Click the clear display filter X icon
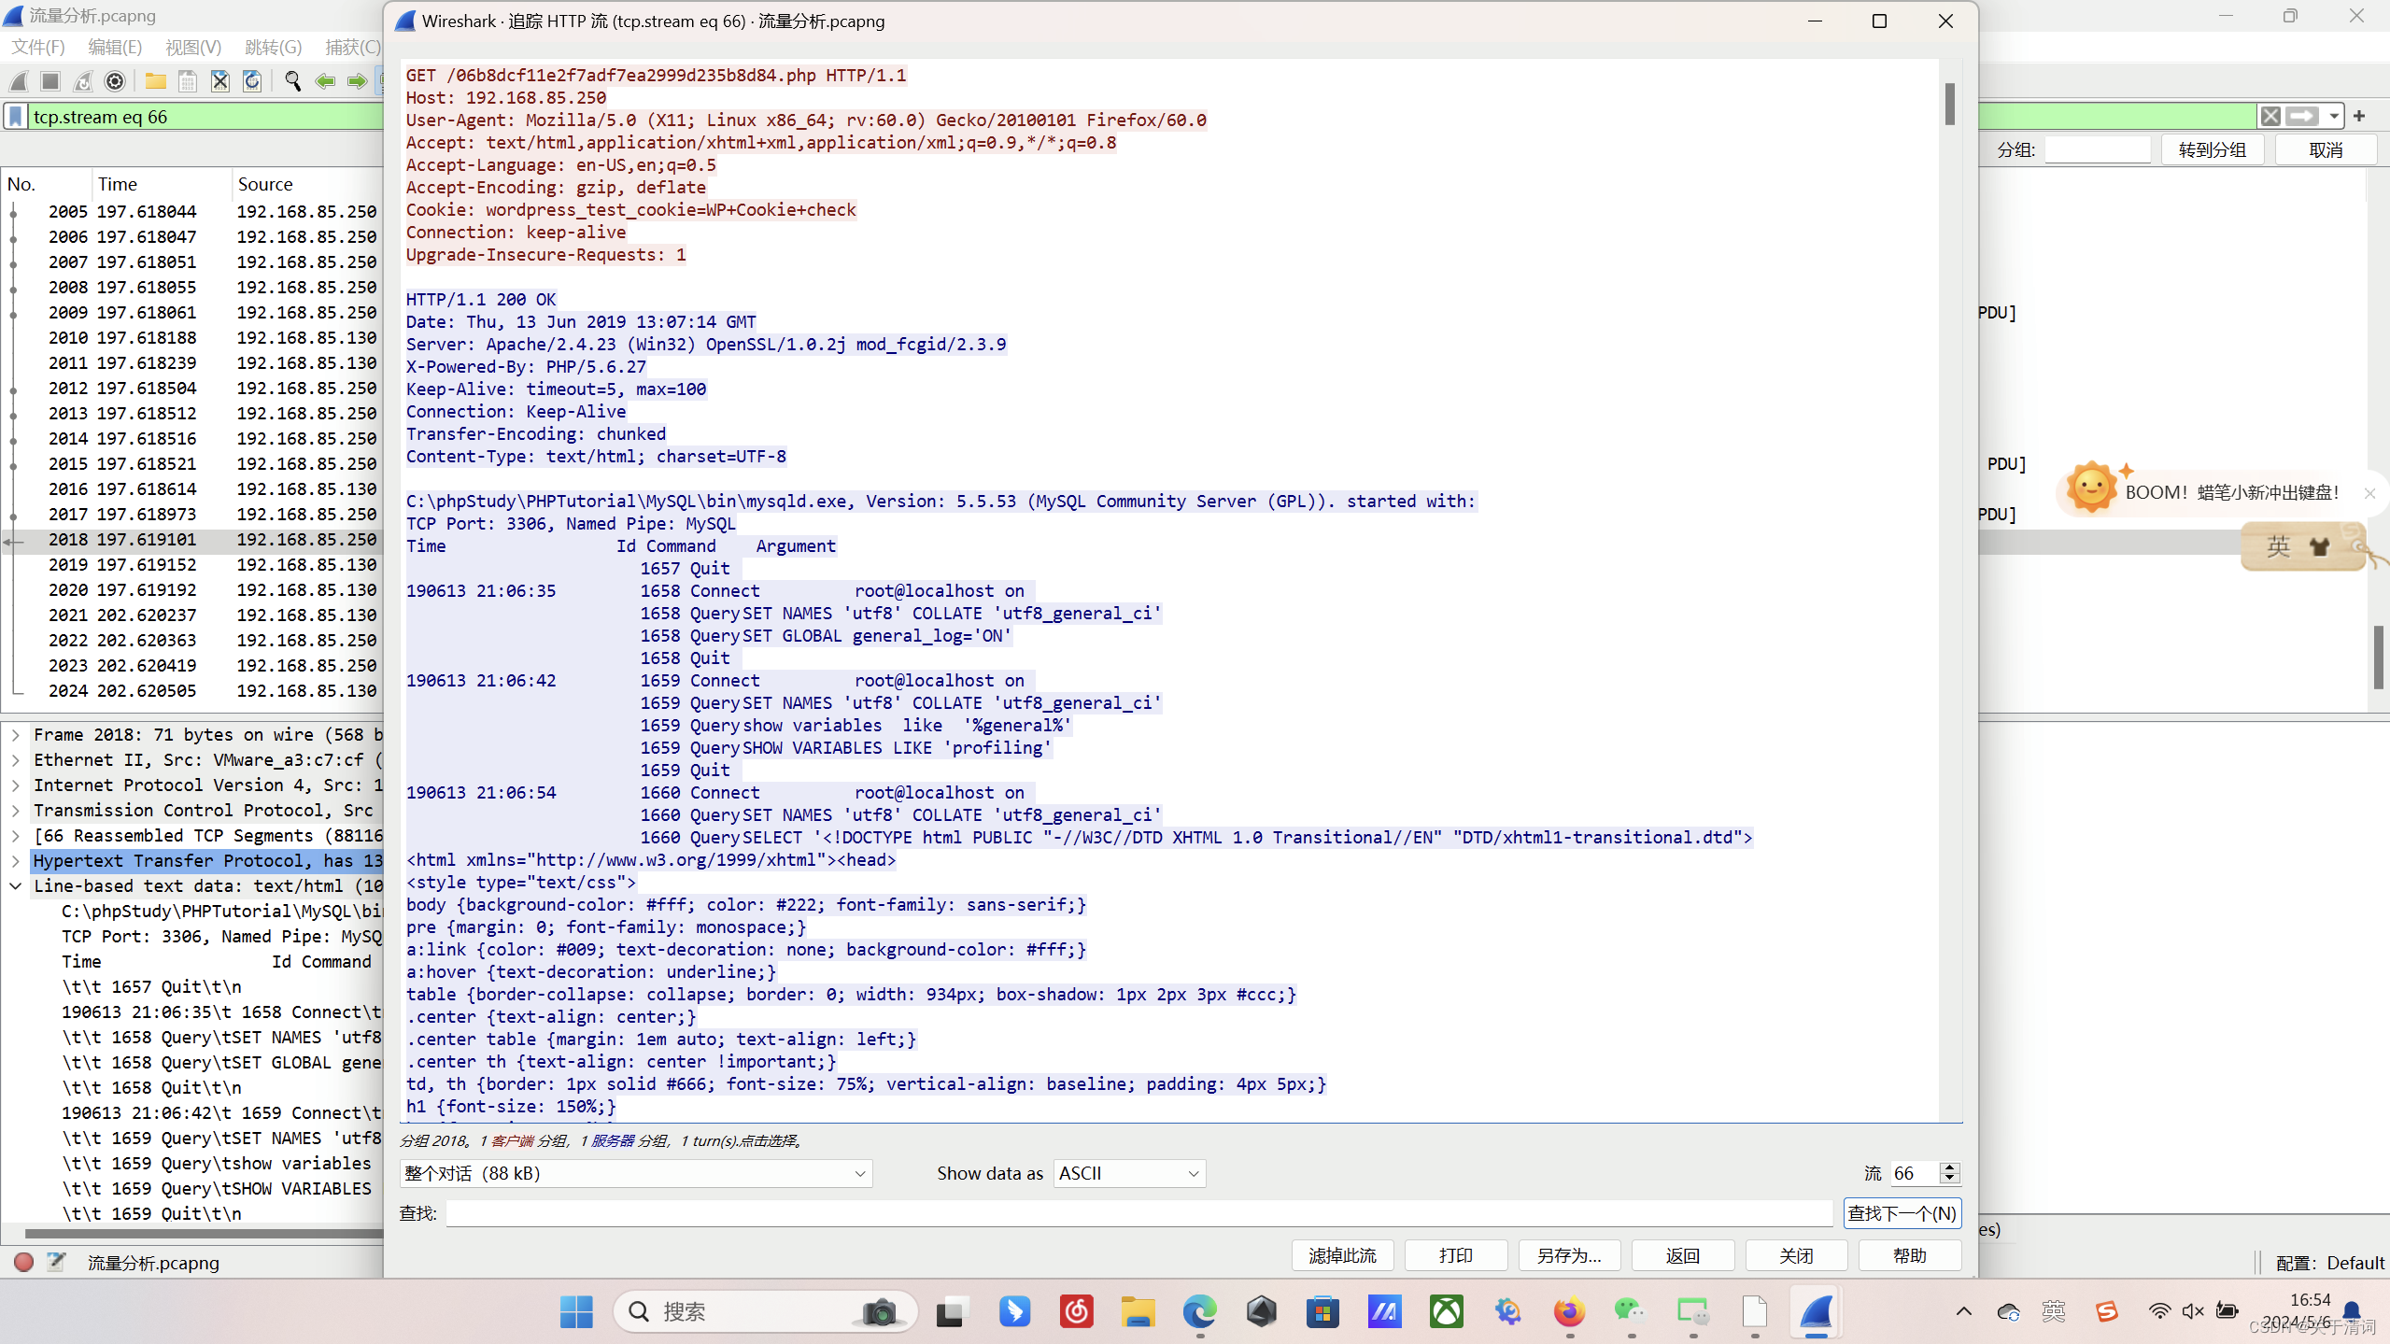The width and height of the screenshot is (2390, 1344). click(x=2270, y=117)
